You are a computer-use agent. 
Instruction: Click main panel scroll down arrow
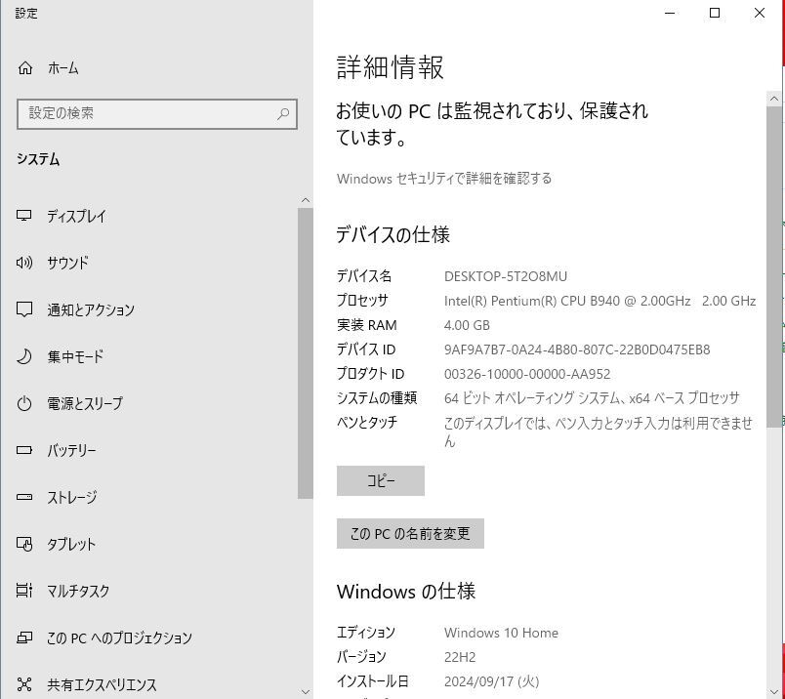(774, 692)
